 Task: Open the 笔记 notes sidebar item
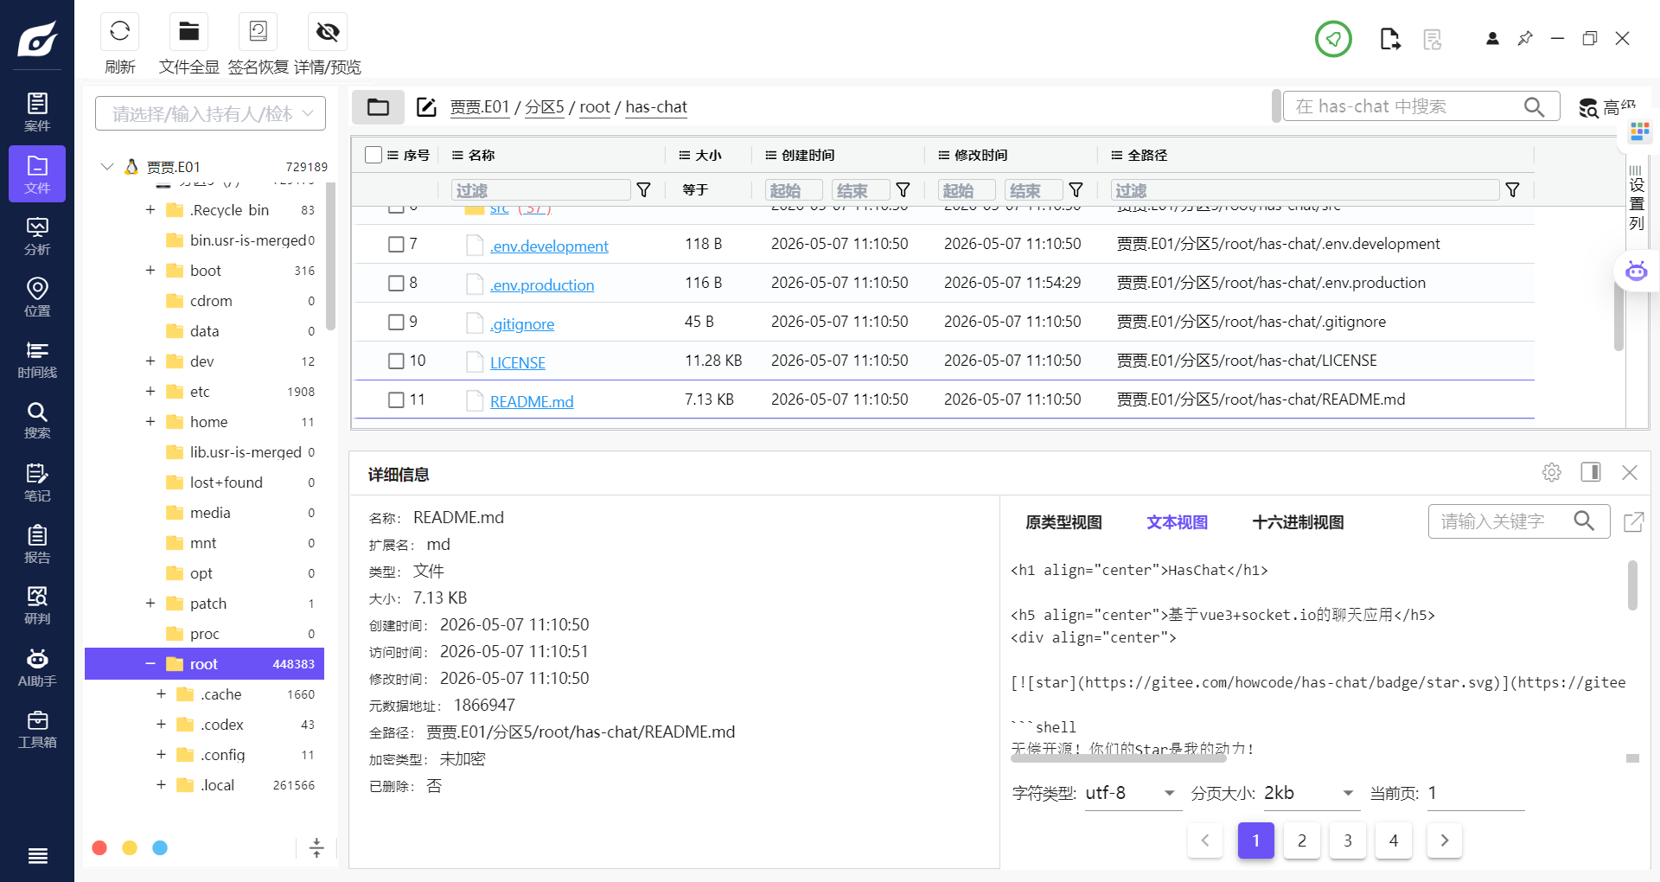37,483
